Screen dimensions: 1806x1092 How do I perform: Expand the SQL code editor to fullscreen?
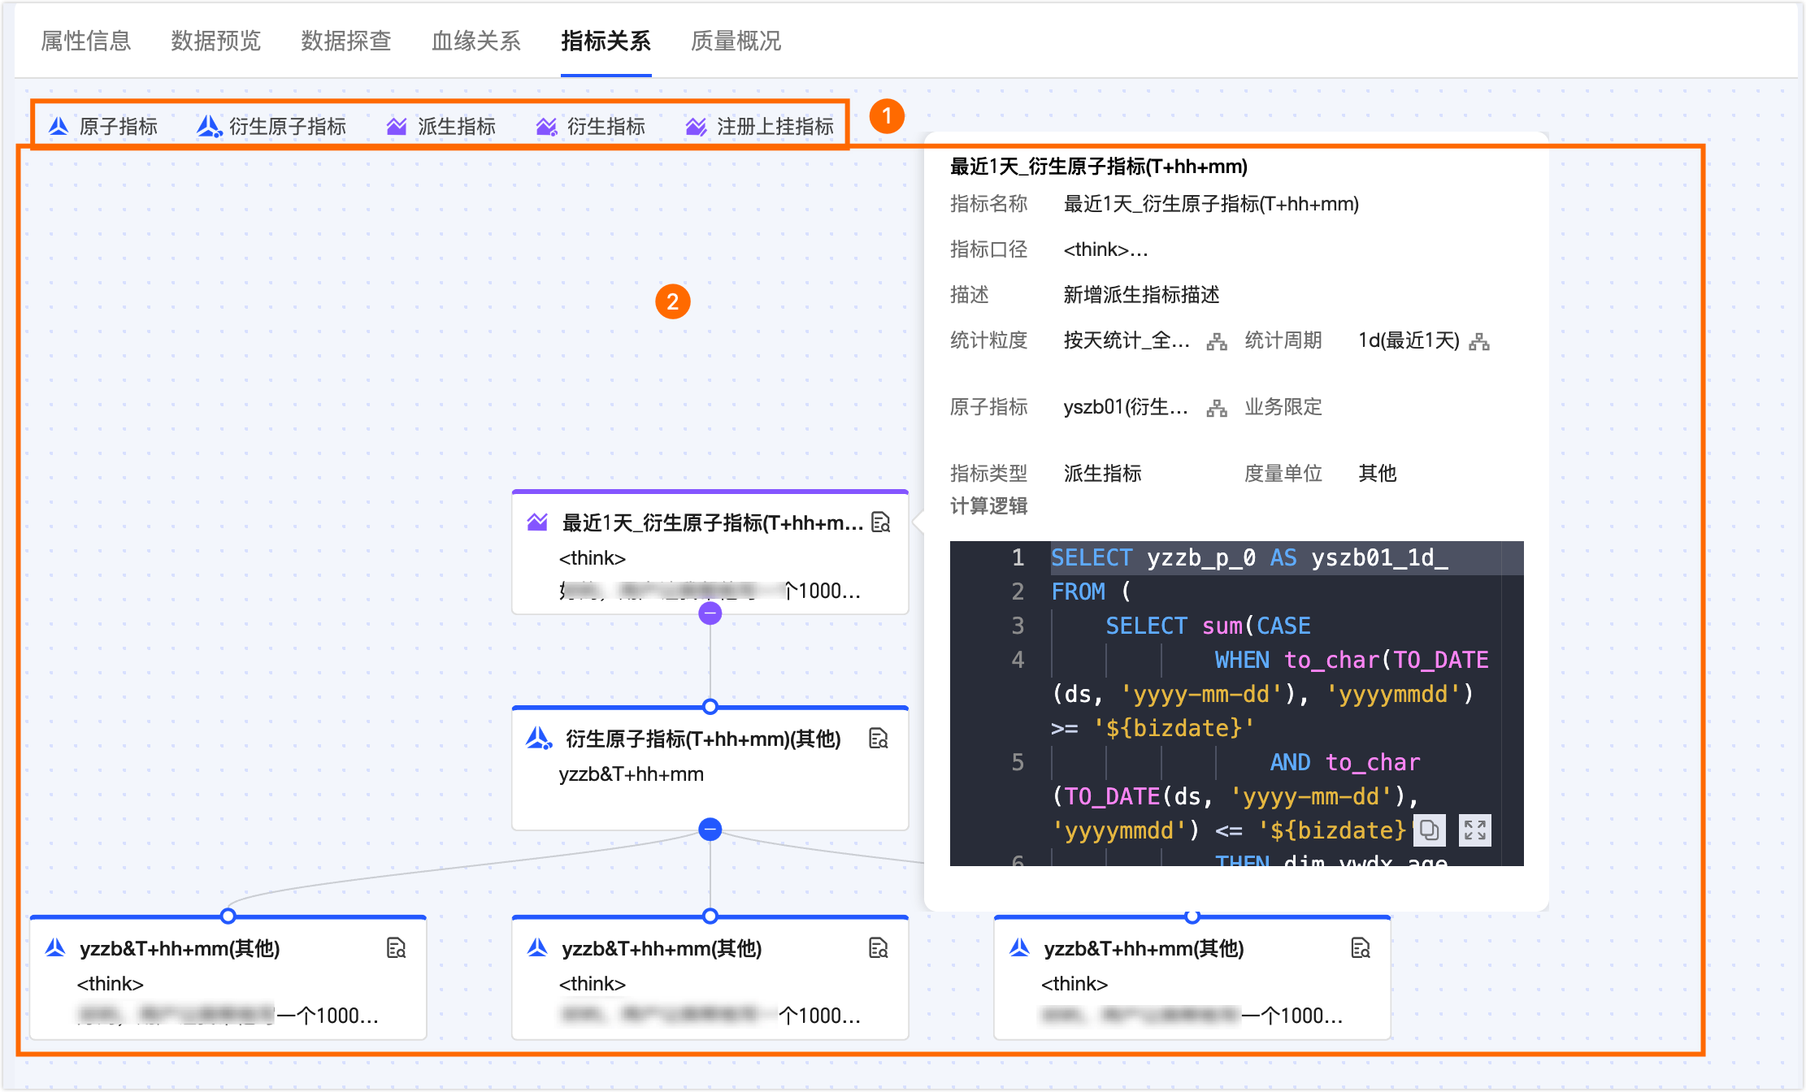click(x=1474, y=830)
